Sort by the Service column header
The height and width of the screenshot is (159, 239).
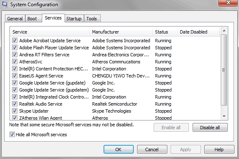(x=50, y=32)
